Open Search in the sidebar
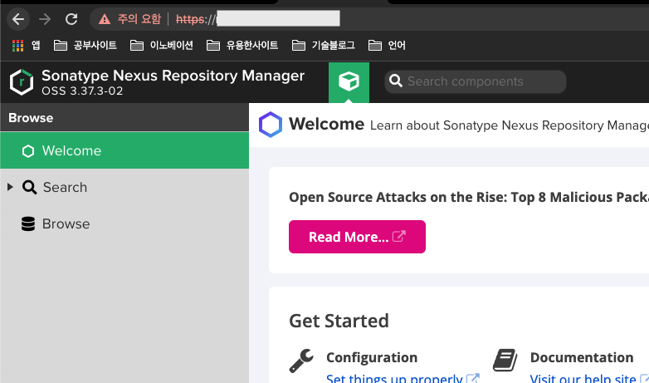Viewport: 649px width, 383px height. pos(124,188)
